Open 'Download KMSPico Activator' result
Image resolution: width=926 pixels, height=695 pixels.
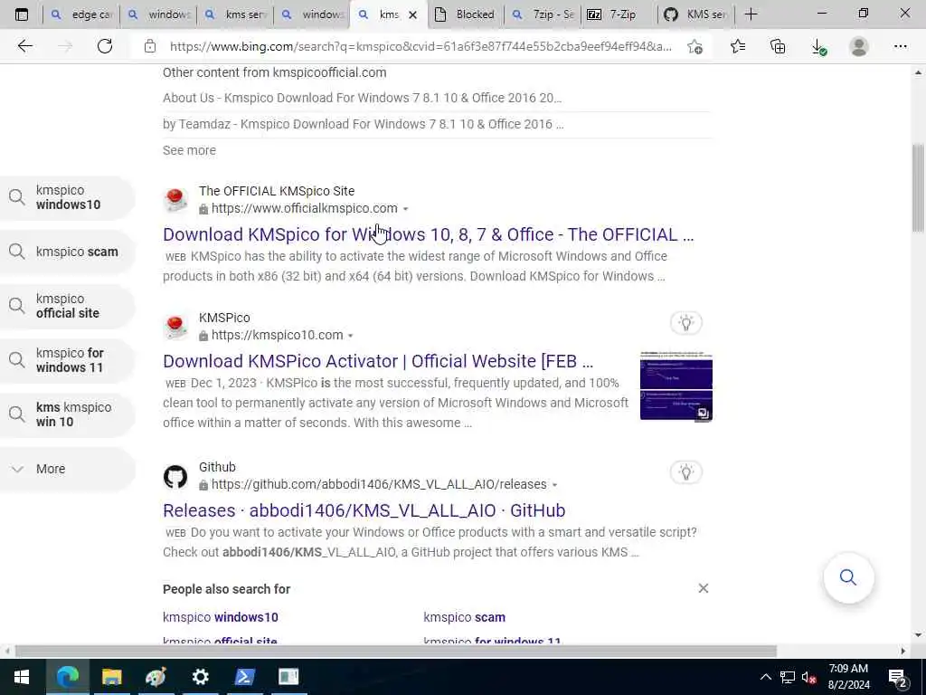click(x=378, y=361)
